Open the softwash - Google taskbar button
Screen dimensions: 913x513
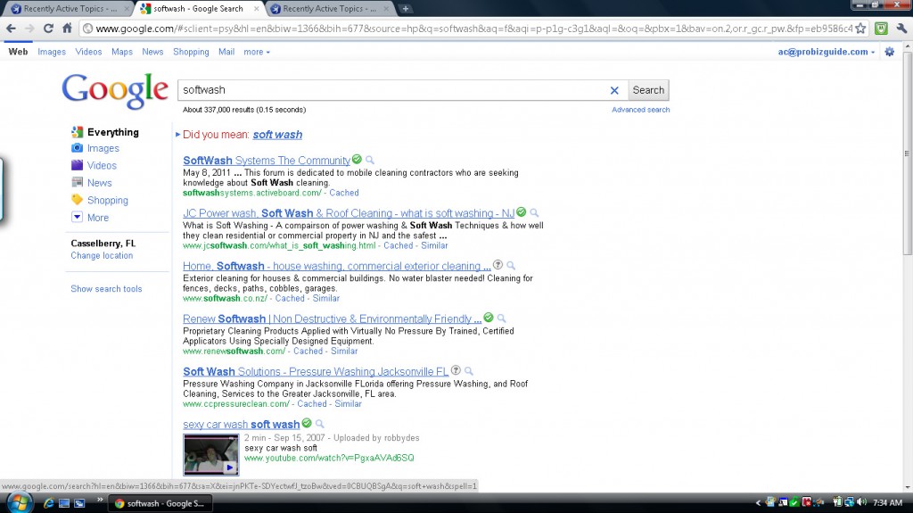(160, 503)
